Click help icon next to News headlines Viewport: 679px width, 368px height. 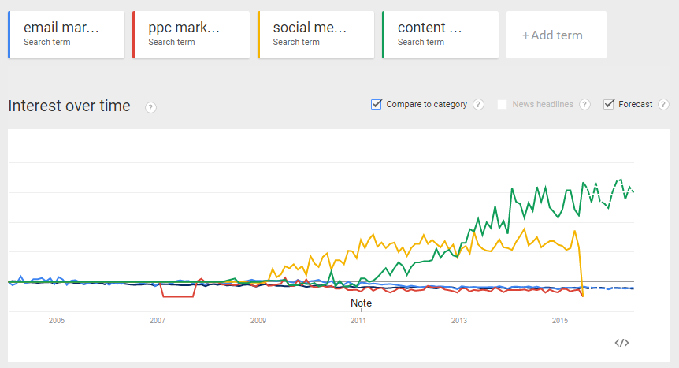click(584, 104)
